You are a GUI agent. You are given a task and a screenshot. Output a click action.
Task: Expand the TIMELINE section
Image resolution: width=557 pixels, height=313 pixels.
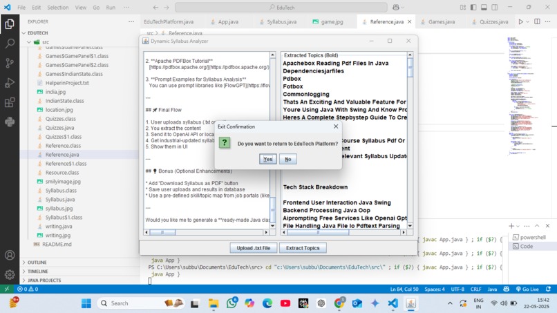[x=37, y=271]
